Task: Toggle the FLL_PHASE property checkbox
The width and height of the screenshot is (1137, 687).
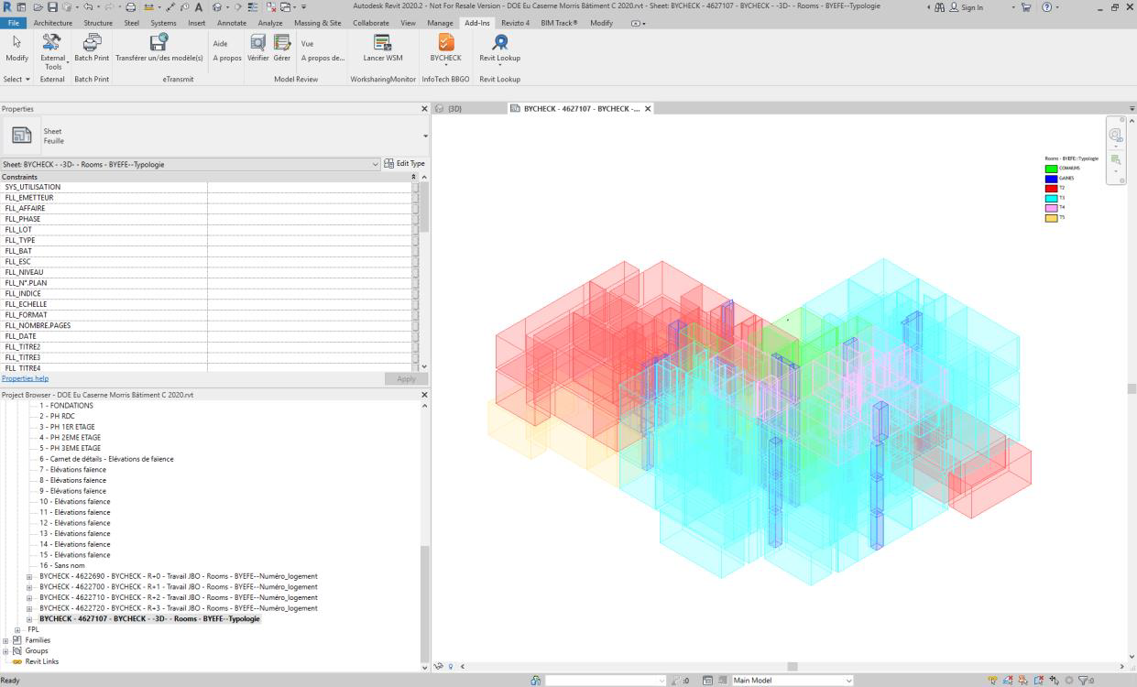Action: point(415,219)
